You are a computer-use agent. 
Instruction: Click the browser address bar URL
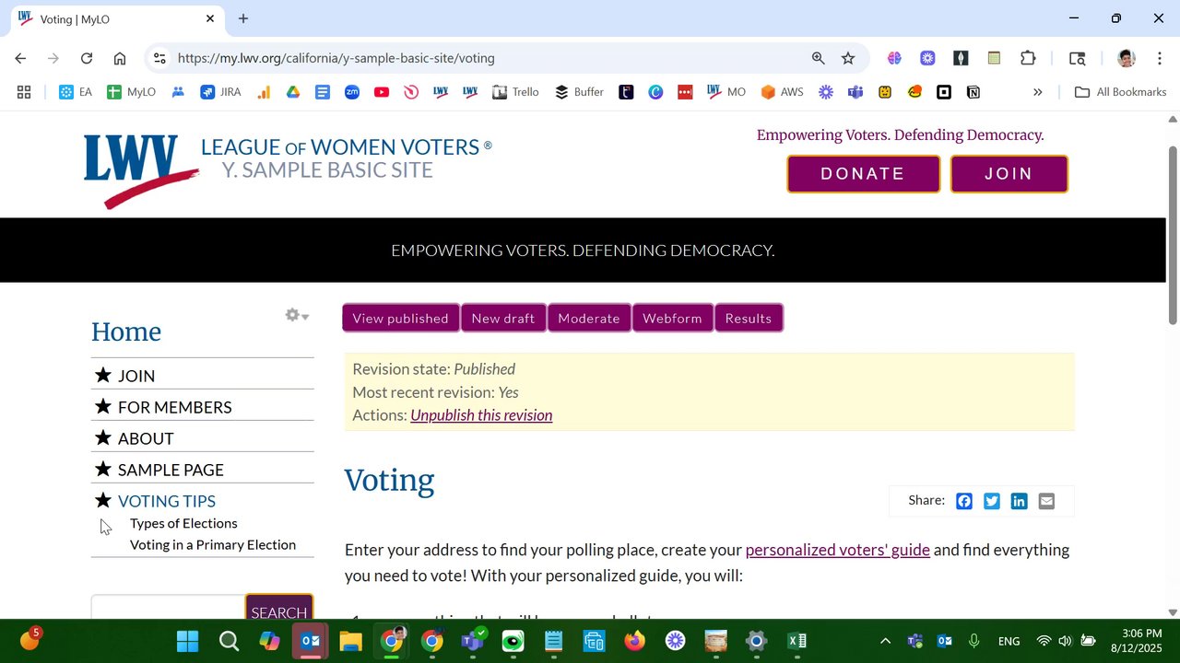click(x=336, y=58)
